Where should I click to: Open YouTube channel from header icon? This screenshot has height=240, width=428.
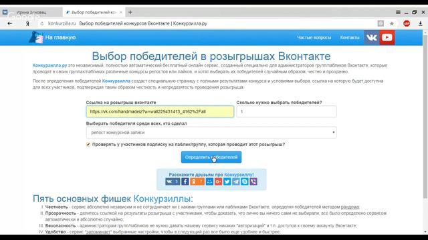click(387, 37)
